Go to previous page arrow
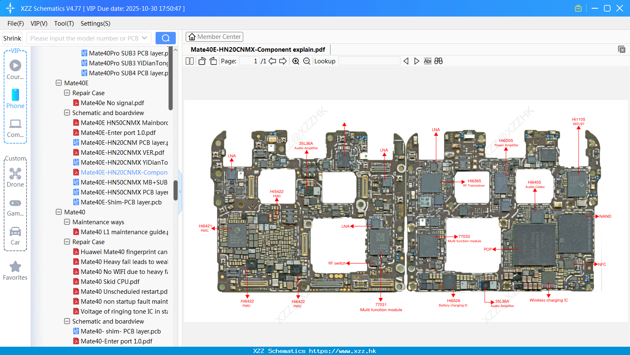The image size is (630, 355). pos(272,61)
